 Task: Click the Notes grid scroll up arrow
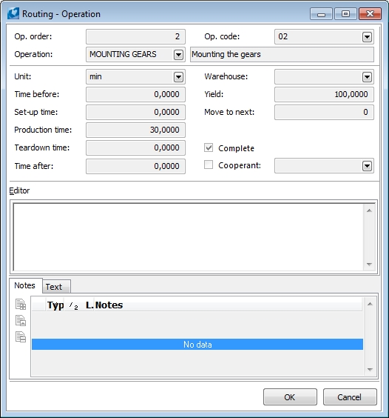[x=370, y=304]
